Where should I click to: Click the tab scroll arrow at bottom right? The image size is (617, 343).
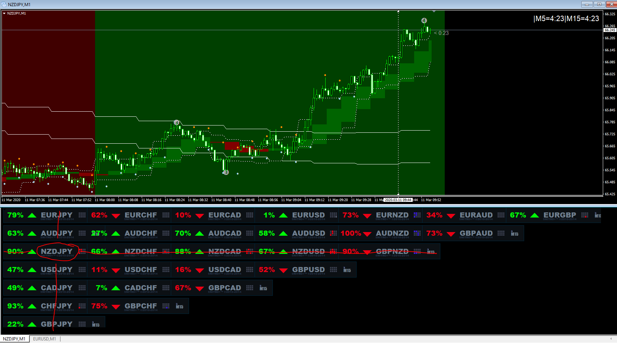[611, 339]
